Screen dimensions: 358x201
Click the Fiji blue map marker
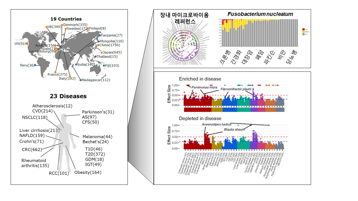click(103, 65)
